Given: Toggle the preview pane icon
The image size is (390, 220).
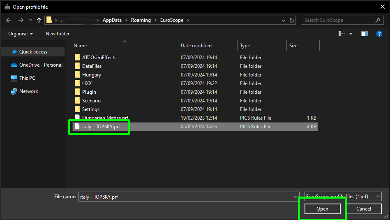Looking at the screenshot, I should click(365, 34).
